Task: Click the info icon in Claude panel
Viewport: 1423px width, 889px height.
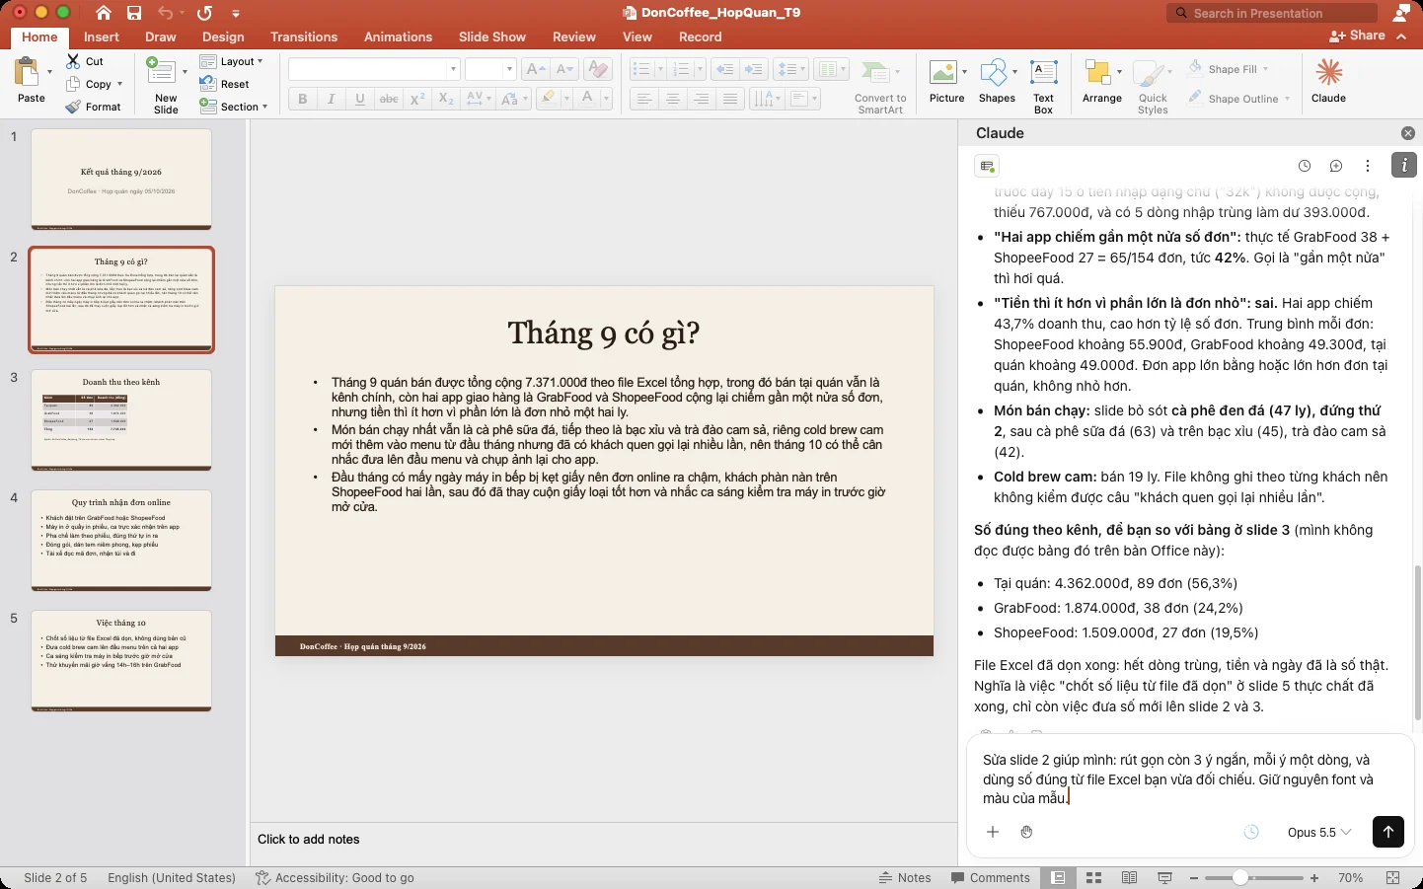Action: point(1404,165)
